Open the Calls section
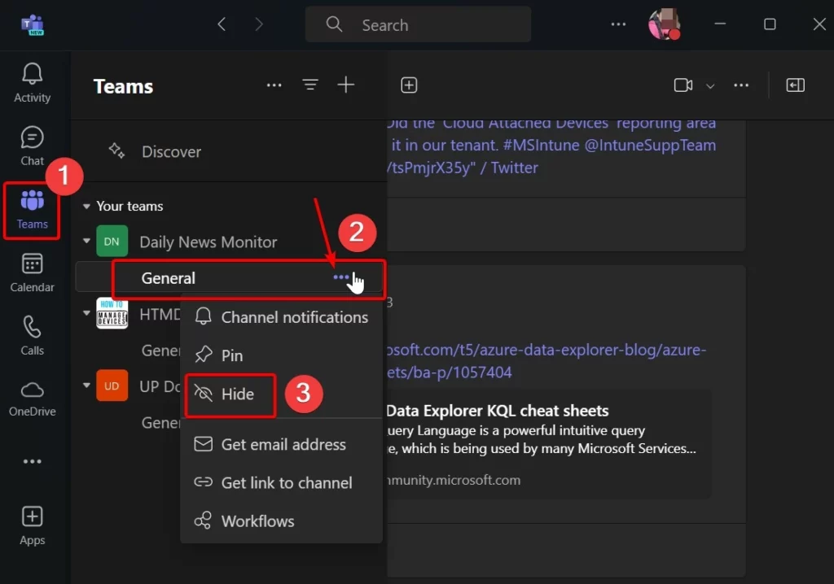Viewport: 834px width, 584px height. click(x=32, y=335)
